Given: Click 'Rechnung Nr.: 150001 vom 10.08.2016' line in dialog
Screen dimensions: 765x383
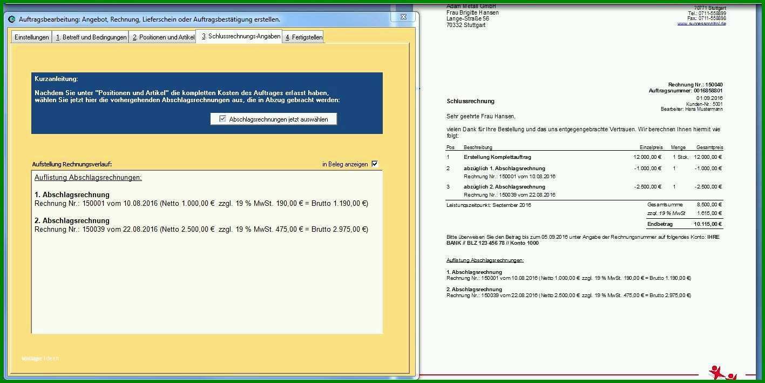Looking at the screenshot, I should point(201,203).
